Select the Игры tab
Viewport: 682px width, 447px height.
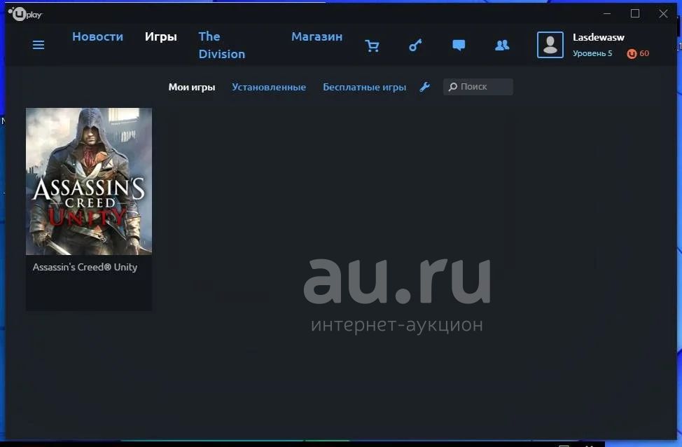161,36
